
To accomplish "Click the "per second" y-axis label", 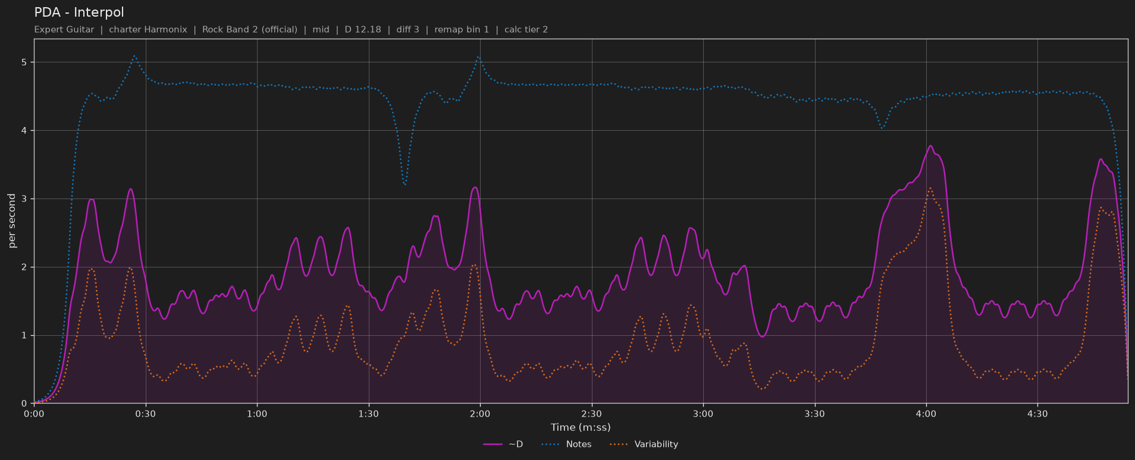I will 12,221.
